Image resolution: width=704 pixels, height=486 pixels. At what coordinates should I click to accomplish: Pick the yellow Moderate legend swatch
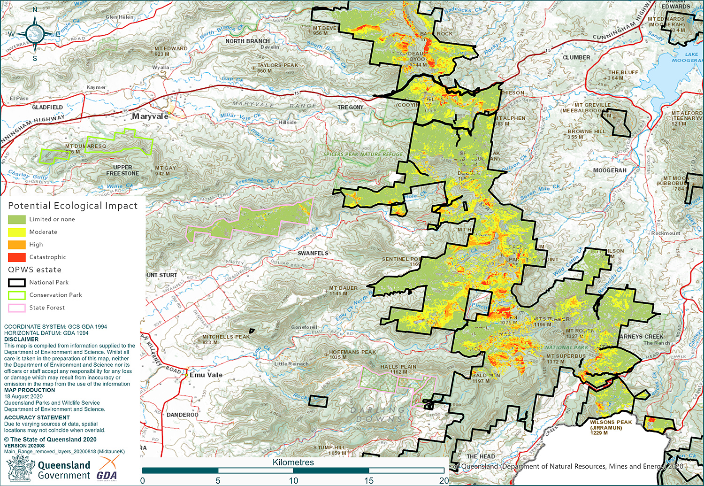pos(16,232)
